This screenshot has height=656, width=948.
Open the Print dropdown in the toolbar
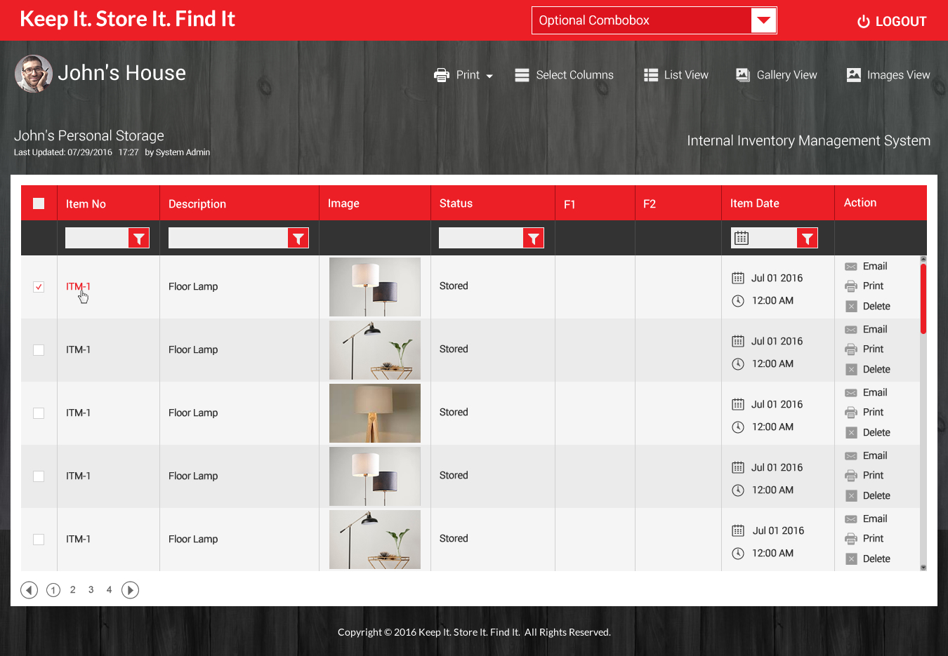(x=463, y=75)
